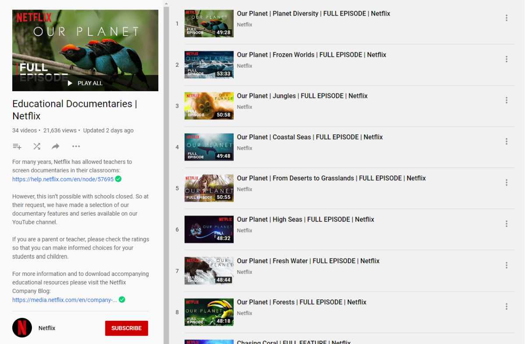Image resolution: width=525 pixels, height=344 pixels.
Task: Open the Netflix channel name link
Action: point(47,328)
